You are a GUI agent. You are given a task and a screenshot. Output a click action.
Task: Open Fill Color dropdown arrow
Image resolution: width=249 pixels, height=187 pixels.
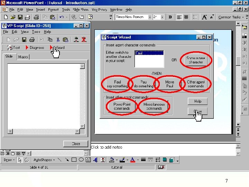(x=117, y=160)
